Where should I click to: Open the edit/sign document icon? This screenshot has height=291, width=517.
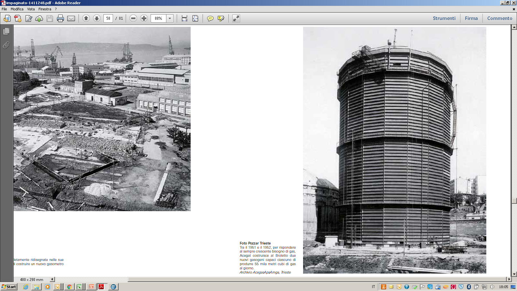(x=29, y=18)
